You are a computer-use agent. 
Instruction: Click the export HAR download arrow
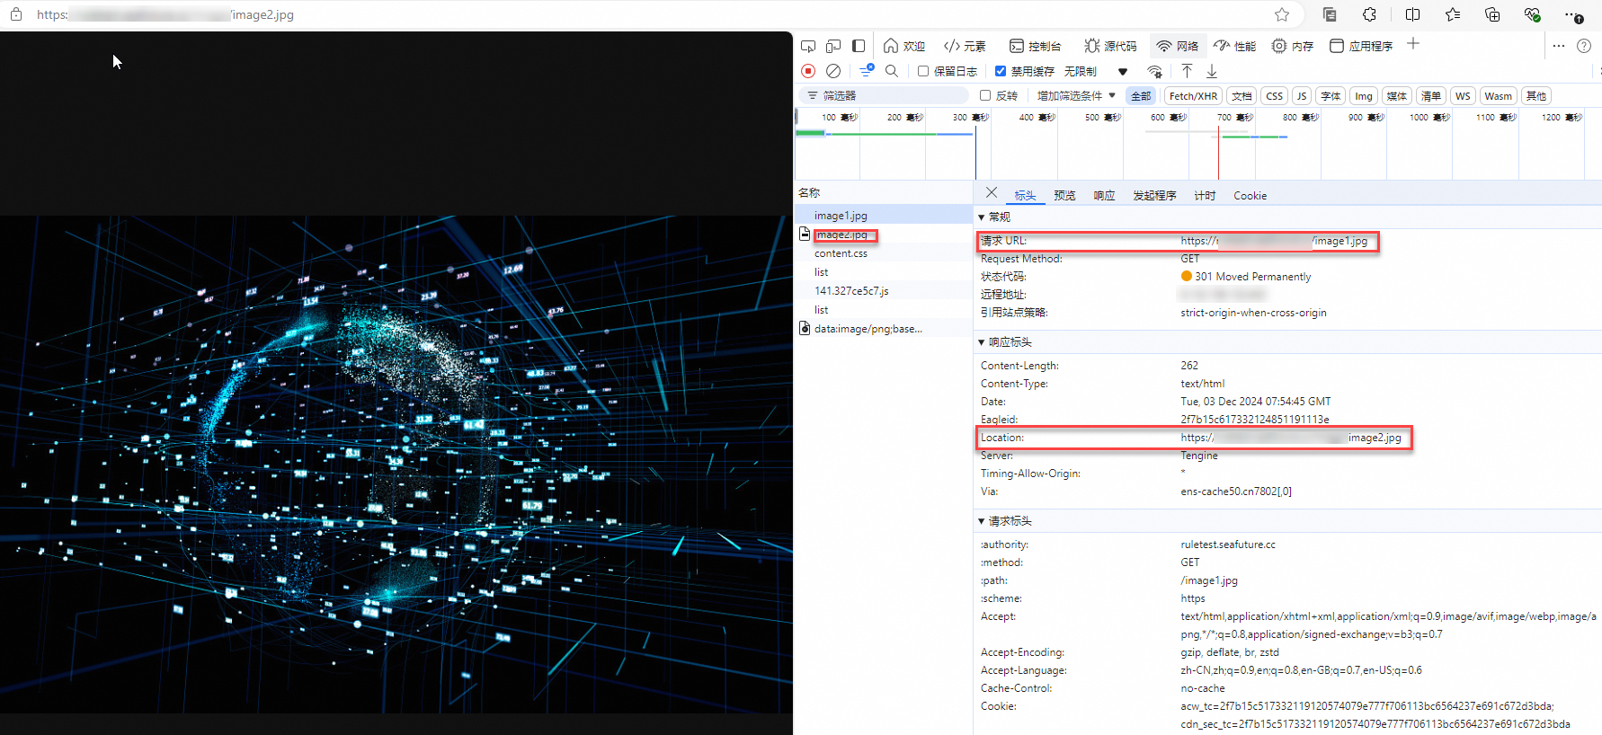[1212, 71]
